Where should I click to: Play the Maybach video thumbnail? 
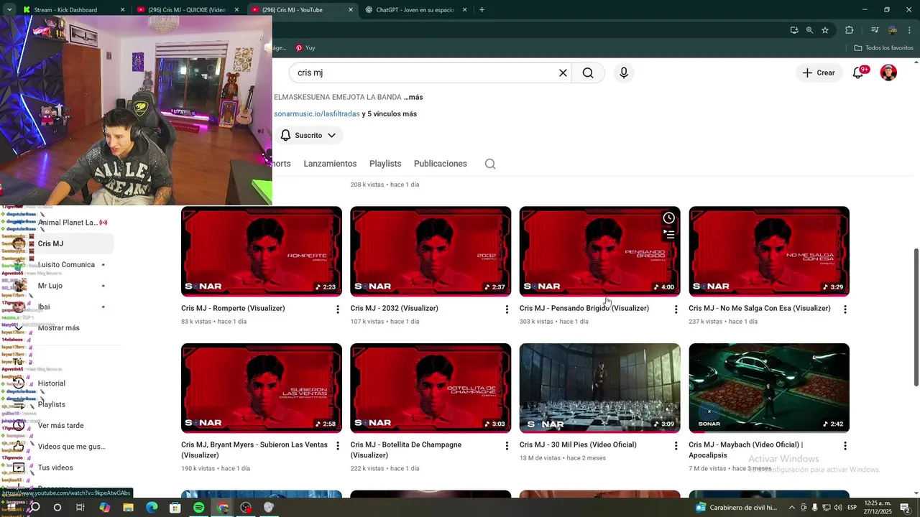pos(769,388)
